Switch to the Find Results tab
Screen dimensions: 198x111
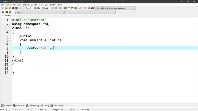tap(57, 105)
